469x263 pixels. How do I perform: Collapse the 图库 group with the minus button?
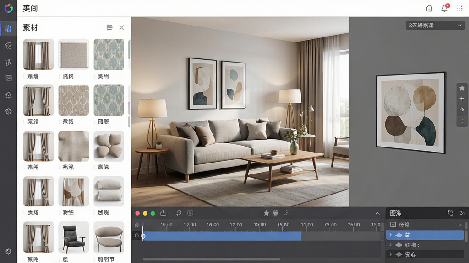[461, 225]
